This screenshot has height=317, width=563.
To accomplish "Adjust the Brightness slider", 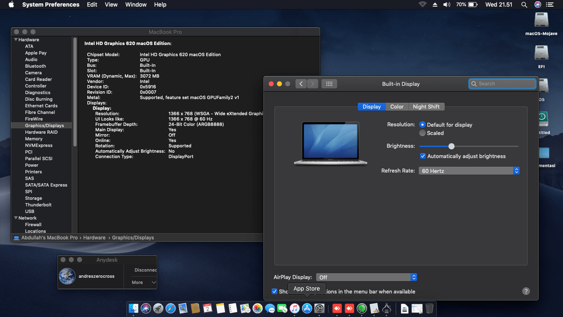I will point(451,146).
